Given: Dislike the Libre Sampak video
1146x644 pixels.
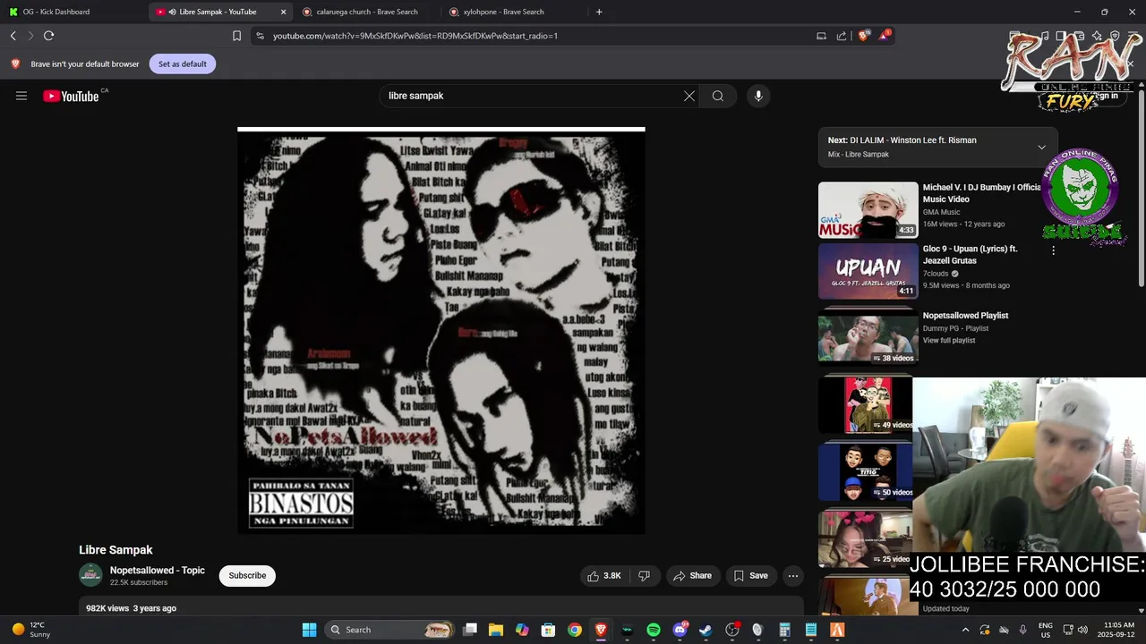Looking at the screenshot, I should click(644, 576).
